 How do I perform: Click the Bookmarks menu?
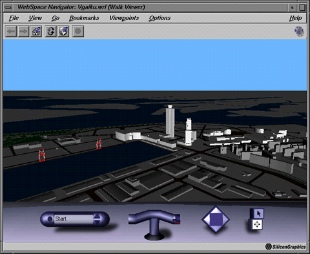[x=84, y=18]
